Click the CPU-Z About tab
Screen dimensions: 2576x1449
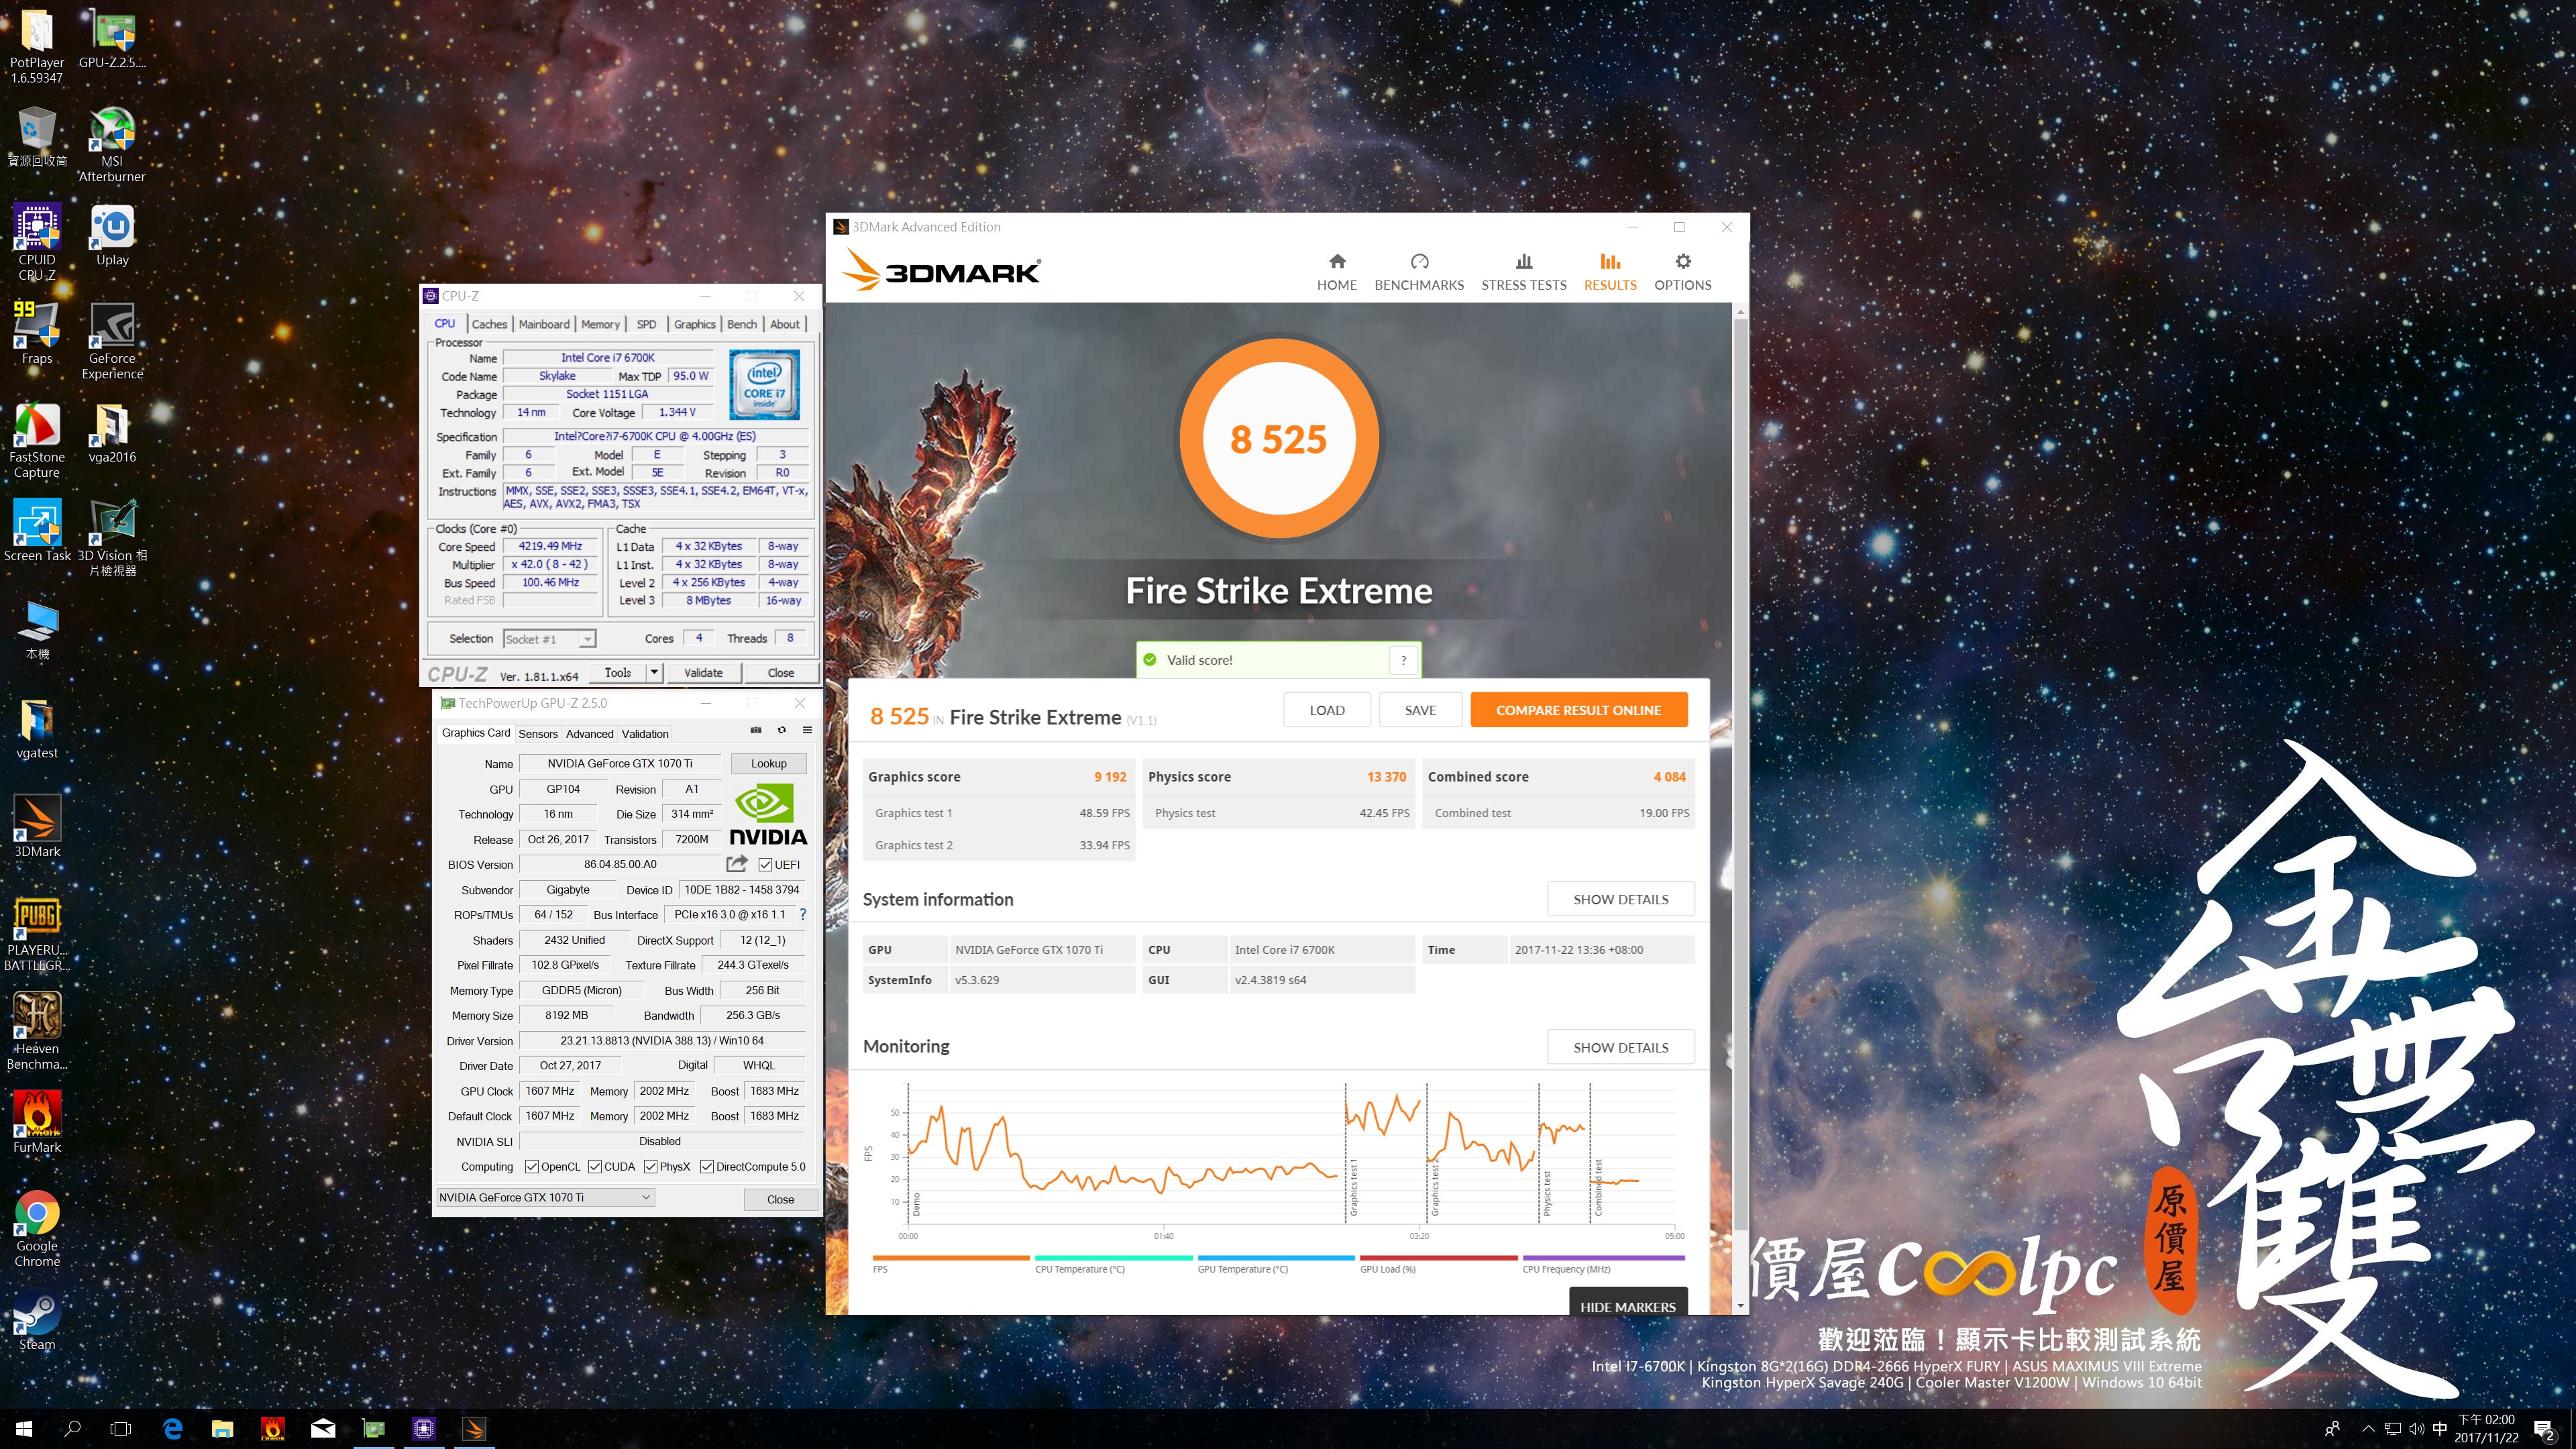(784, 324)
